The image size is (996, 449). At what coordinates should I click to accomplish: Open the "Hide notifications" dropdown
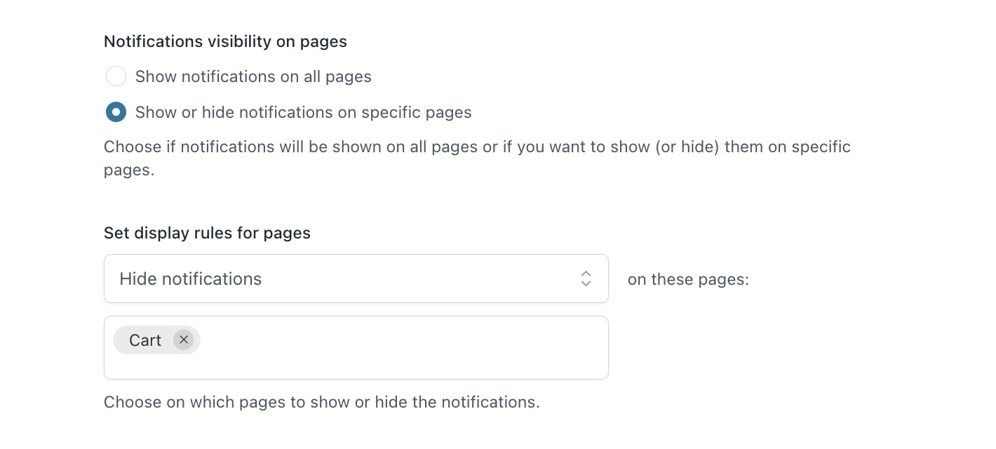coord(356,279)
